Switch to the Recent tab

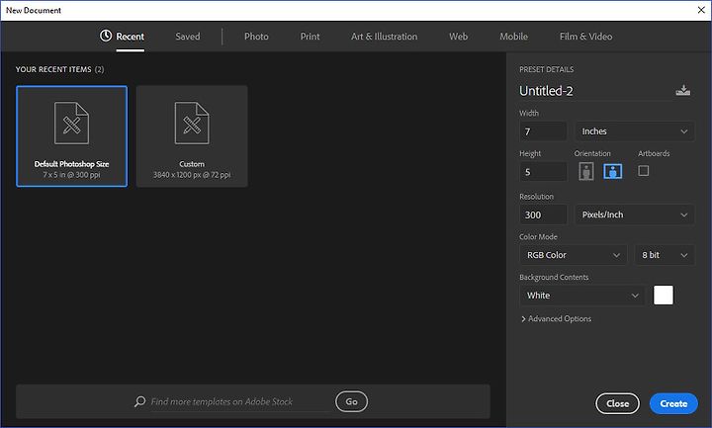(130, 37)
